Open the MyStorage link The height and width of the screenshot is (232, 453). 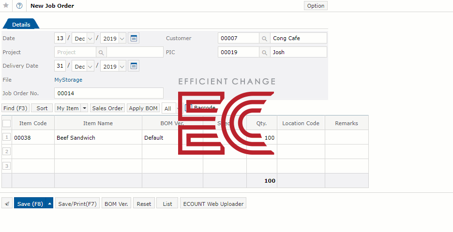click(68, 80)
